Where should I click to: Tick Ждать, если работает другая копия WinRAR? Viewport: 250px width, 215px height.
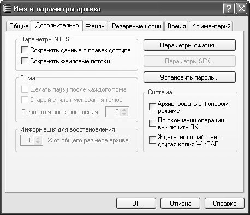tap(152, 140)
